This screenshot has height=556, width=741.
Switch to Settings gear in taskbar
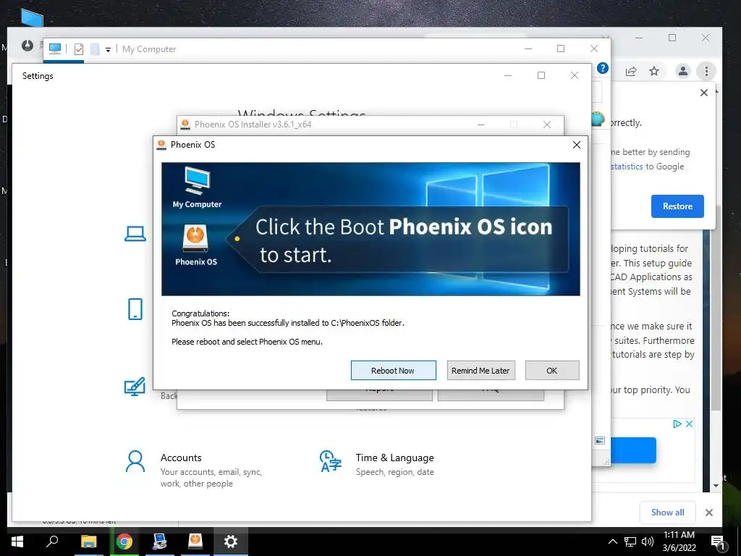click(x=231, y=542)
